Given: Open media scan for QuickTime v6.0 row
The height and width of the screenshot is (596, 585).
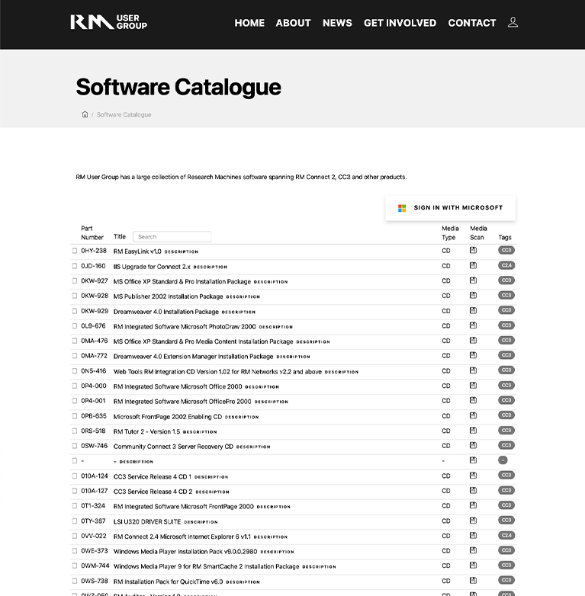Looking at the screenshot, I should (x=473, y=581).
